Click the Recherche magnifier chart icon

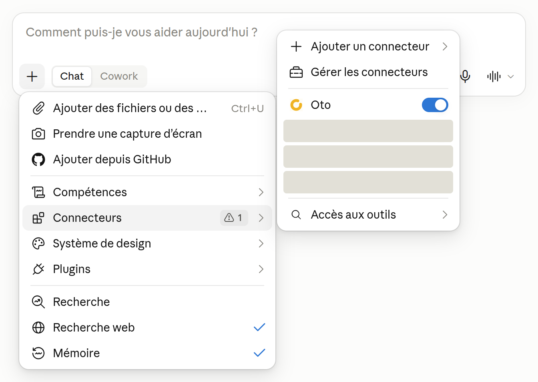pos(38,302)
